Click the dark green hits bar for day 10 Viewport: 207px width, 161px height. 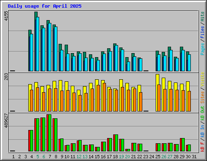(66, 49)
